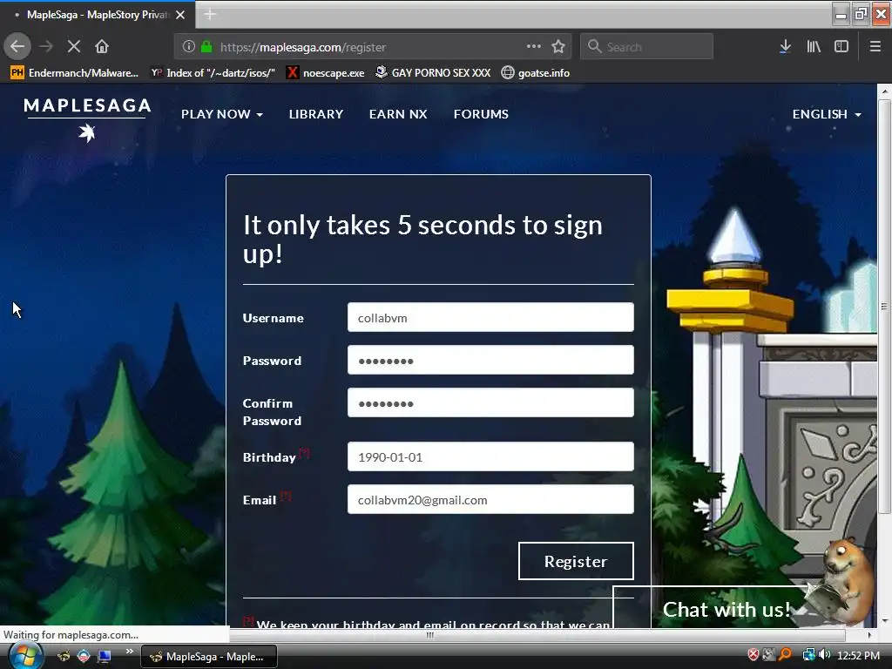This screenshot has height=669, width=892.
Task: Click the Confirm Password field
Action: pyautogui.click(x=490, y=402)
